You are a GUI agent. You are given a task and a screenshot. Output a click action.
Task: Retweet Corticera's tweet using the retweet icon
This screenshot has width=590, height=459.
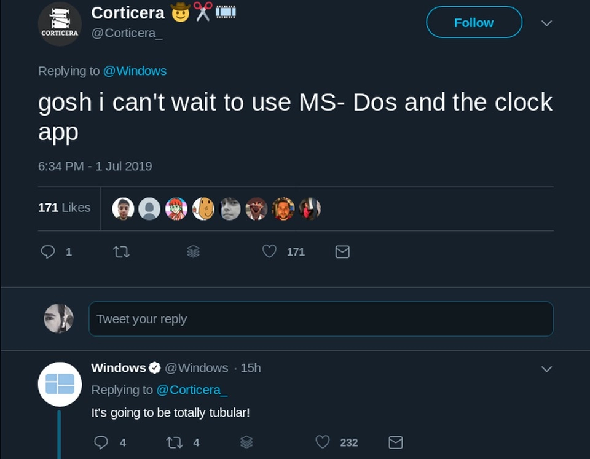[x=122, y=252]
